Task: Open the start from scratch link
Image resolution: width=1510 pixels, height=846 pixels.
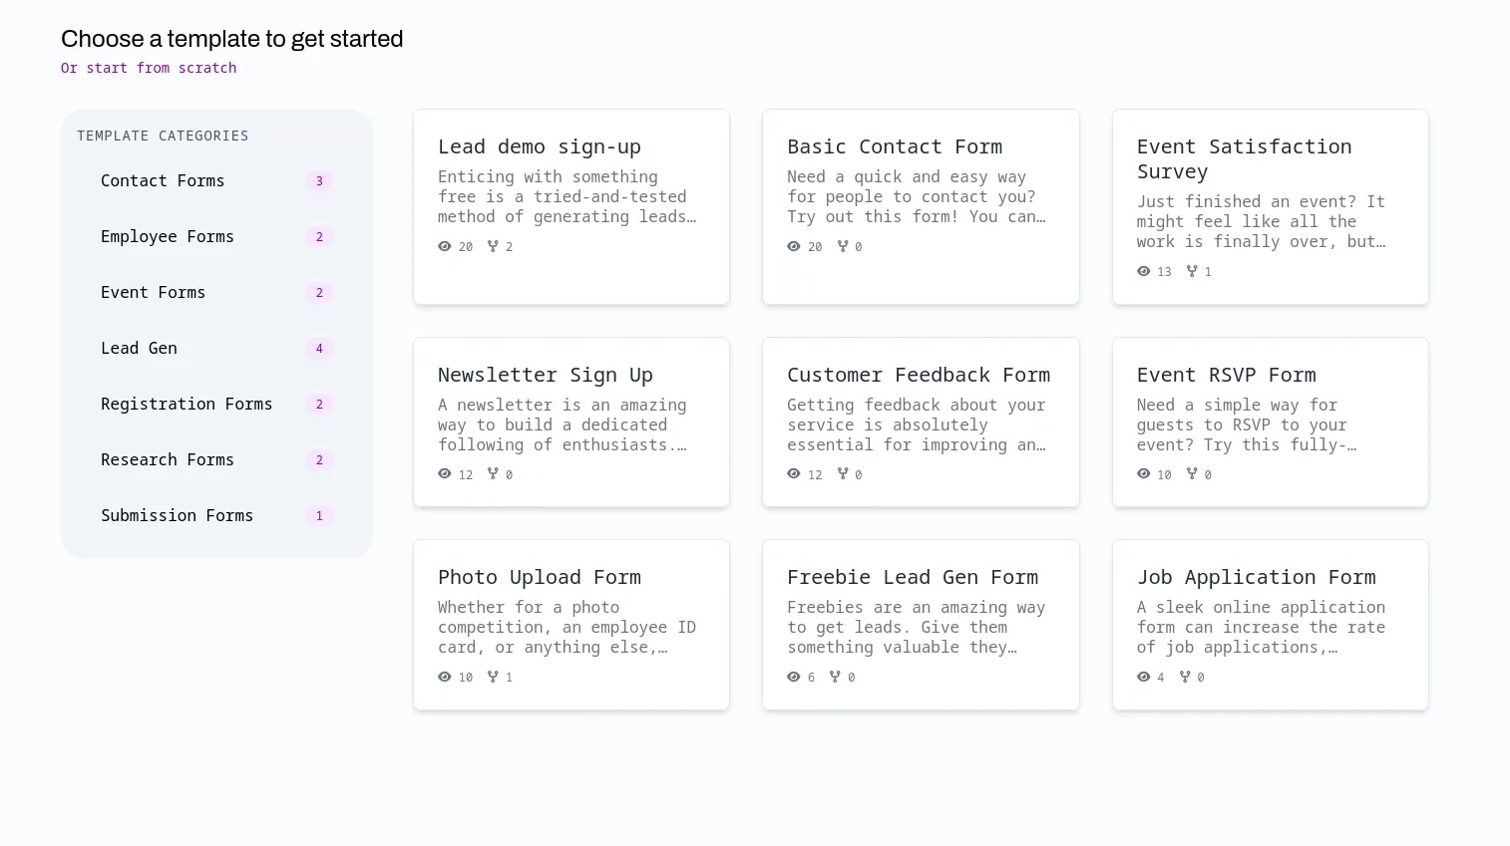Action: [x=149, y=68]
